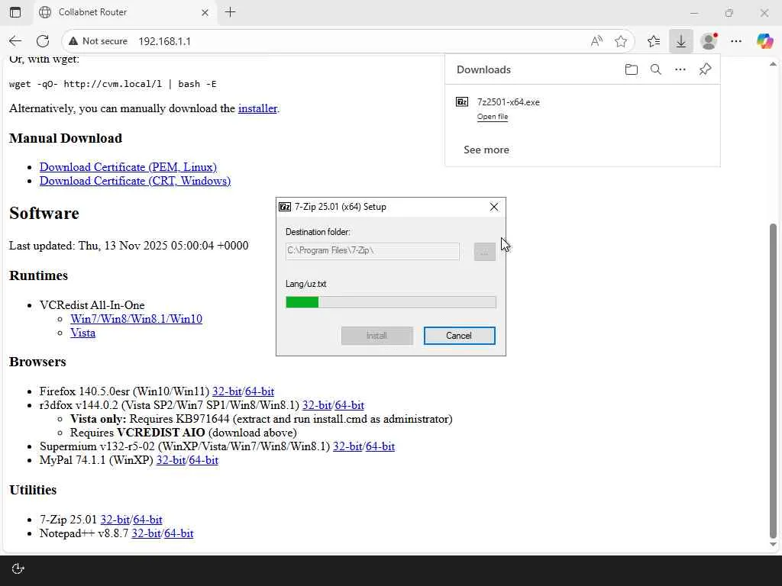Add this page to favorites star icon
Image resolution: width=782 pixels, height=586 pixels.
(x=621, y=41)
